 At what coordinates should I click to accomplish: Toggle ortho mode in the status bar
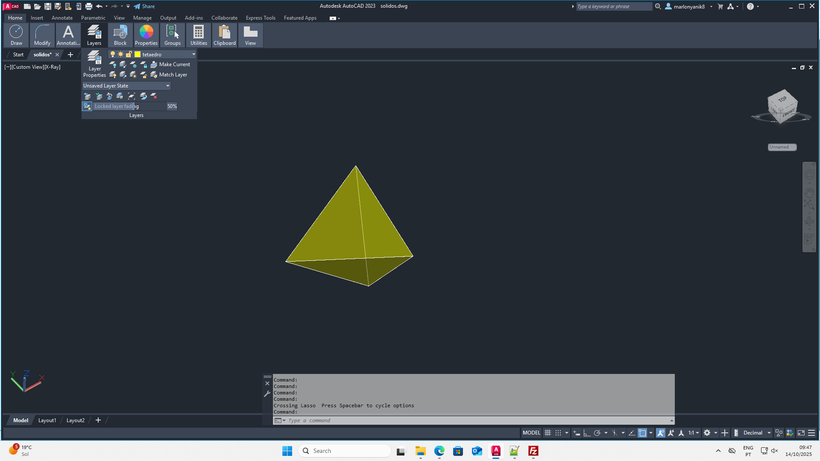pyautogui.click(x=587, y=433)
